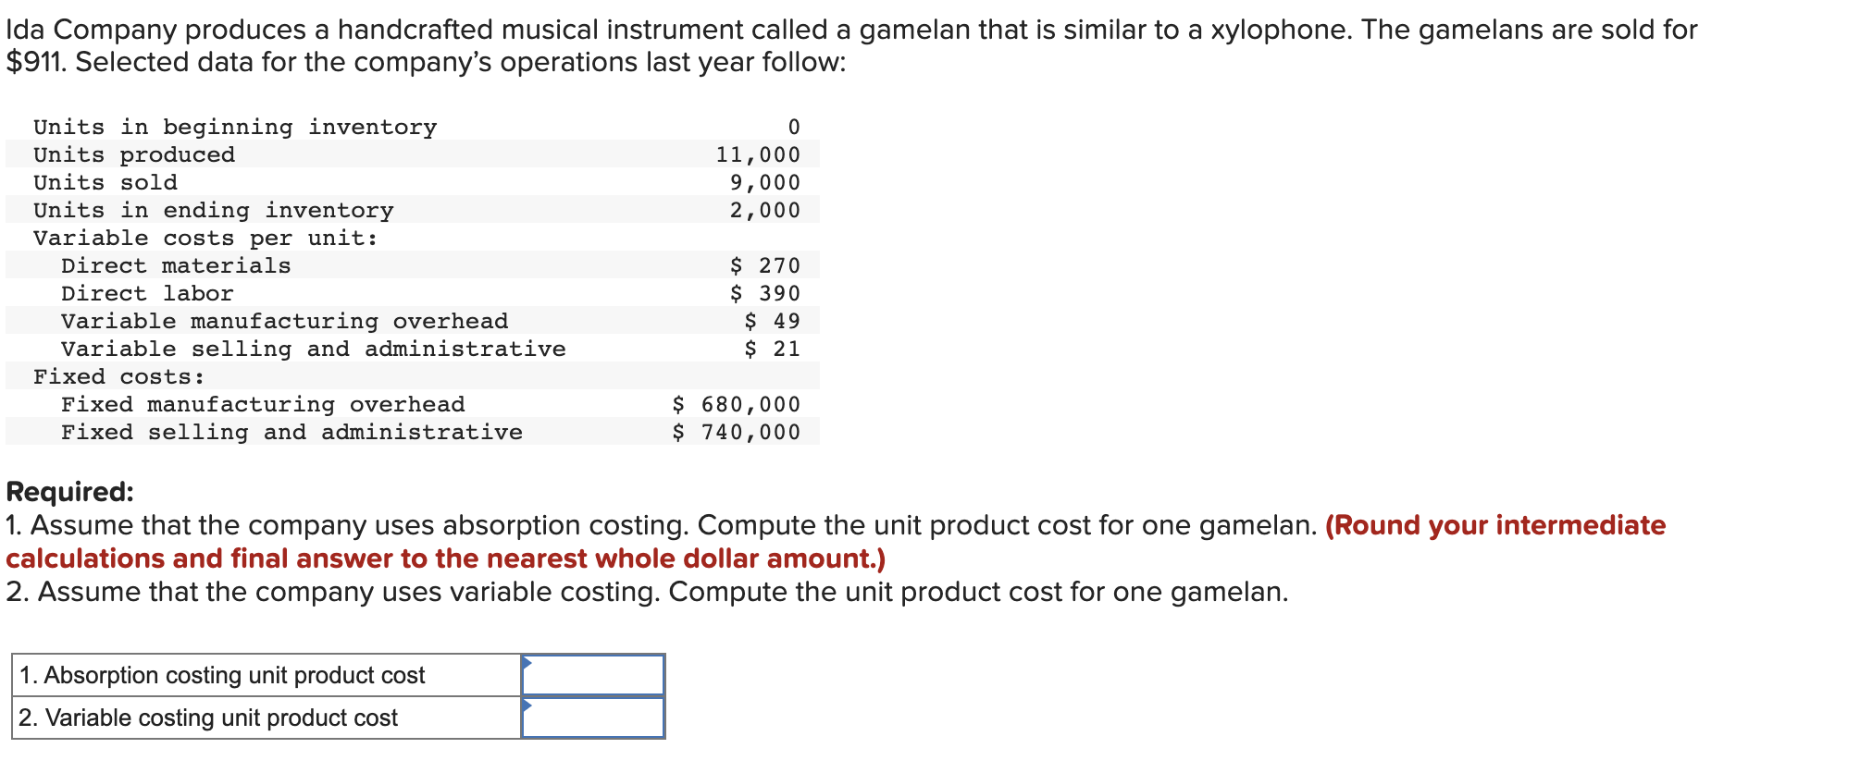Screen dimensions: 1860x773
Task: Click the absorption costing answer input field
Action: tap(593, 675)
